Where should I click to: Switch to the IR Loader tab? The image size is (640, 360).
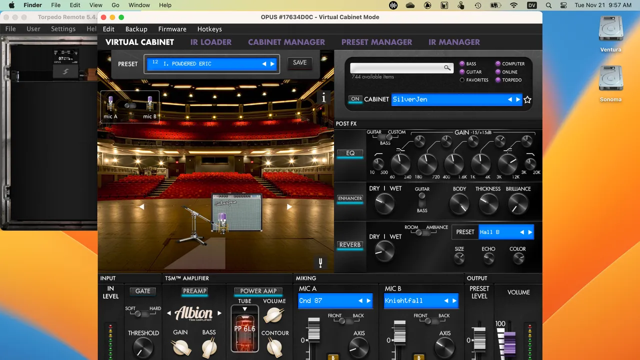coord(211,42)
